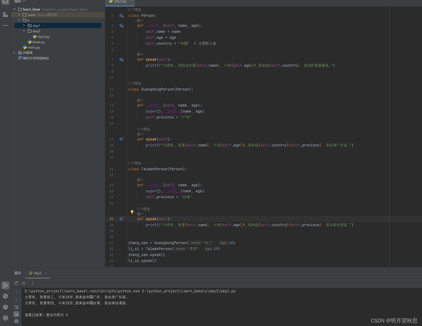Open AI actions above Person speak method
422x326 pixels.
(x=140, y=55)
